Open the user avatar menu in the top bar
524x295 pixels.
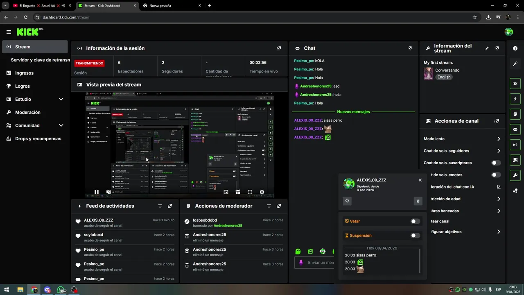pos(509,32)
